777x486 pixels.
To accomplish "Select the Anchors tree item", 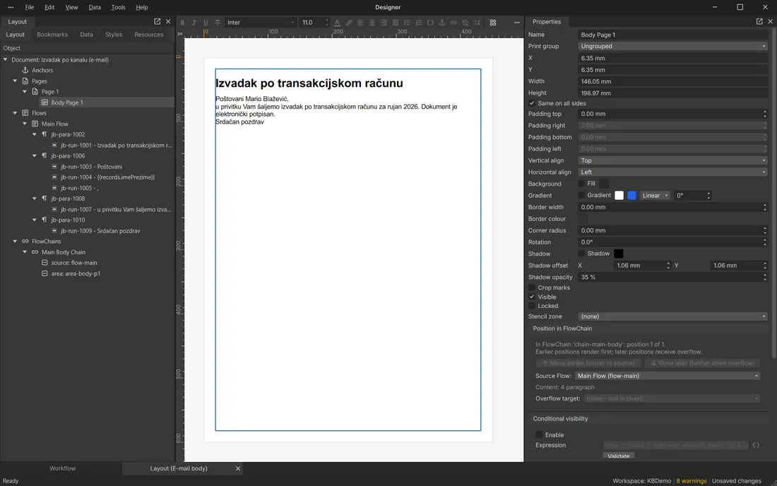I will 42,71.
